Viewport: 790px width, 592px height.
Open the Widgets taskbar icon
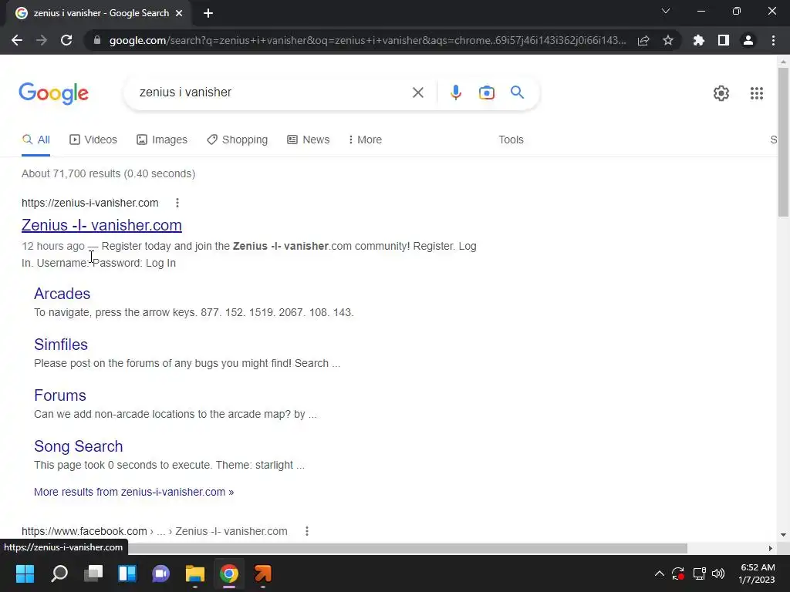(x=127, y=573)
